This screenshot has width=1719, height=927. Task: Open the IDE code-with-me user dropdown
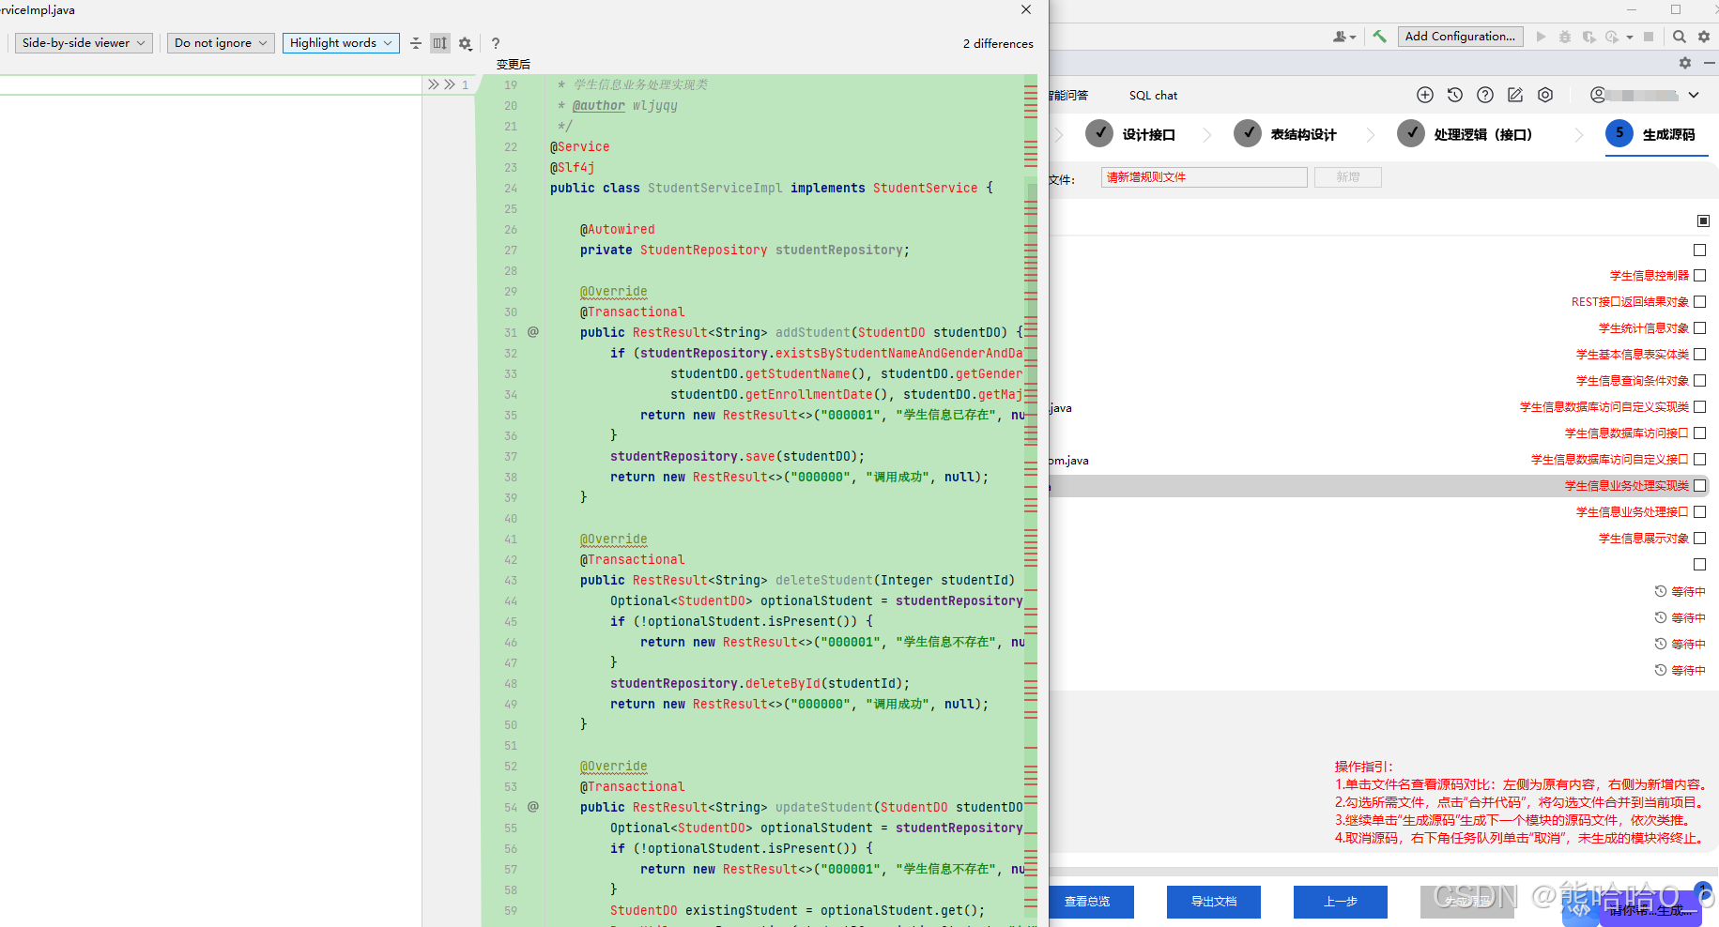[1344, 37]
